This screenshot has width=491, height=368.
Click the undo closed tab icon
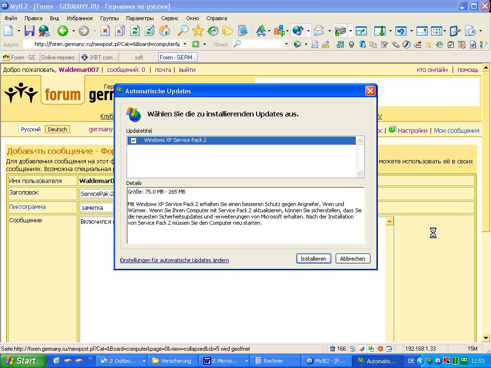click(401, 31)
